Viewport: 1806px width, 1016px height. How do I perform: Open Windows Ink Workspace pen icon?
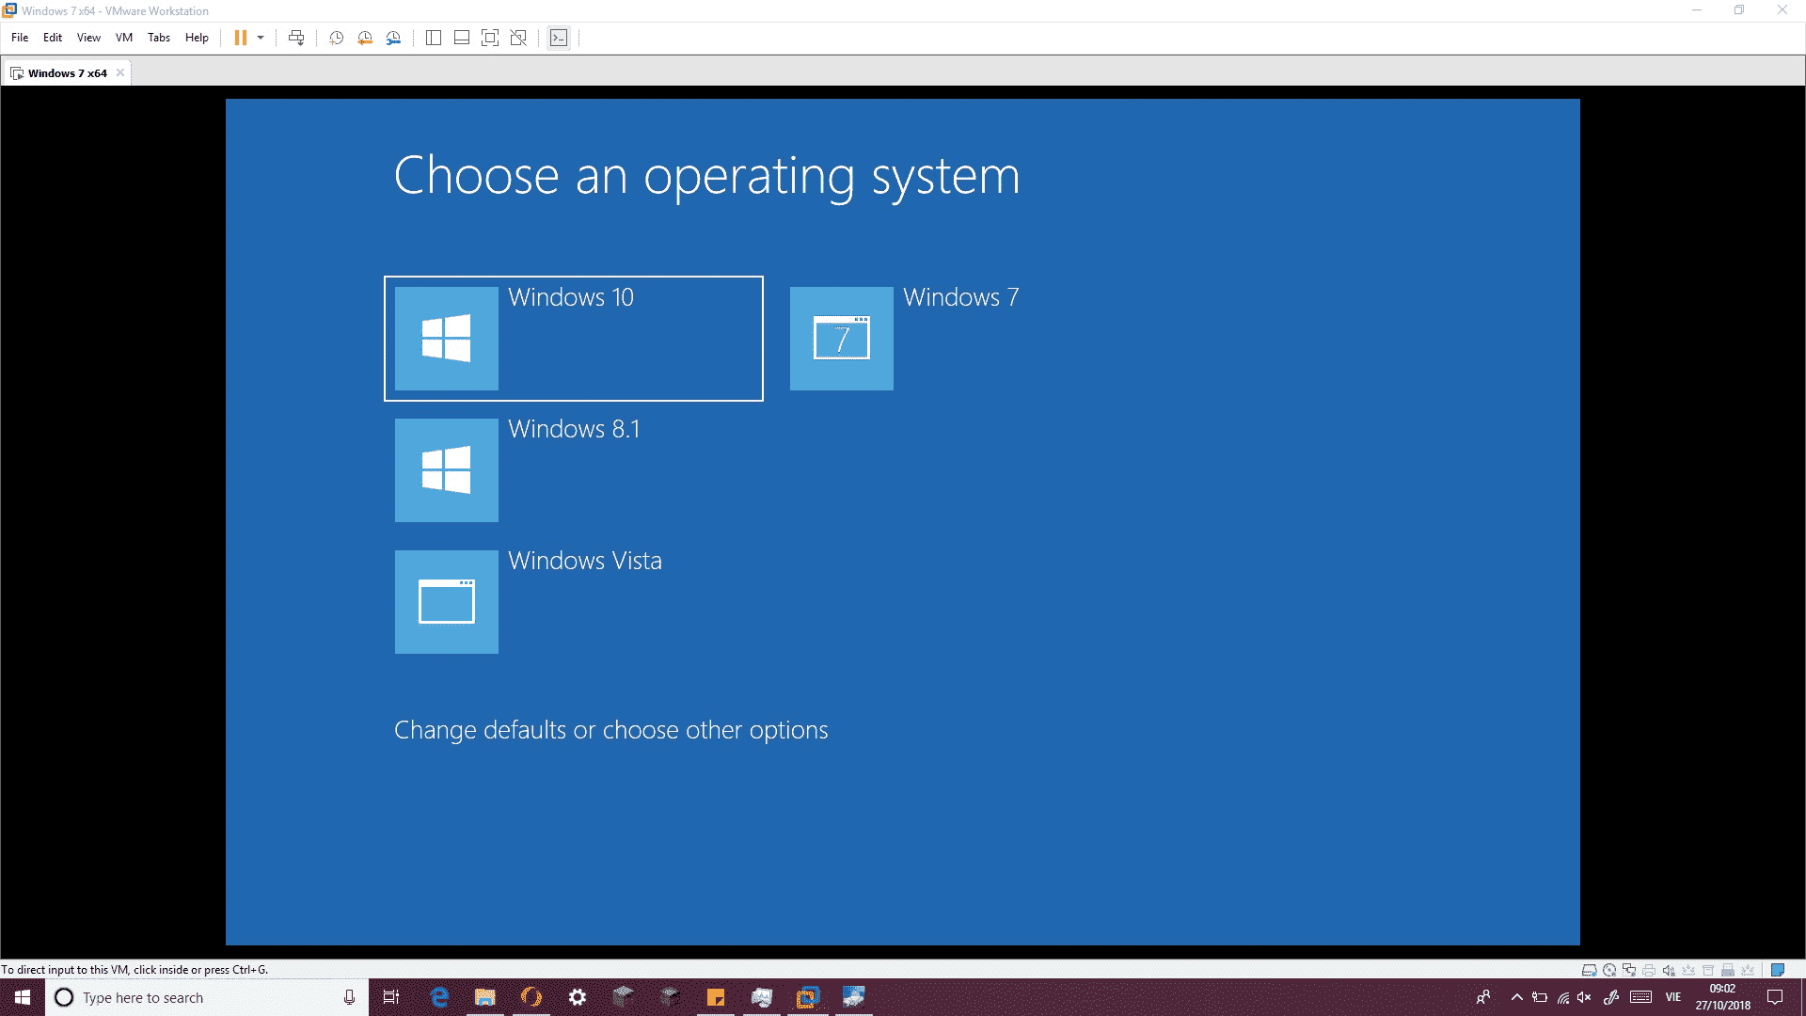pos(1611,997)
